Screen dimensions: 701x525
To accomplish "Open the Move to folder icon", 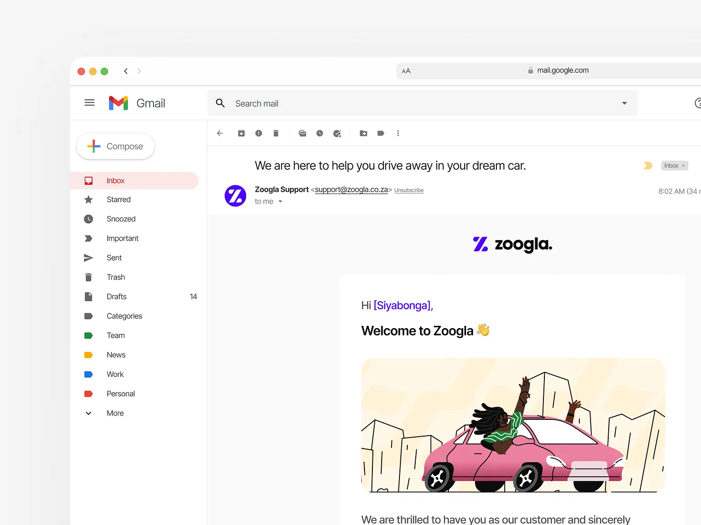I will [364, 134].
